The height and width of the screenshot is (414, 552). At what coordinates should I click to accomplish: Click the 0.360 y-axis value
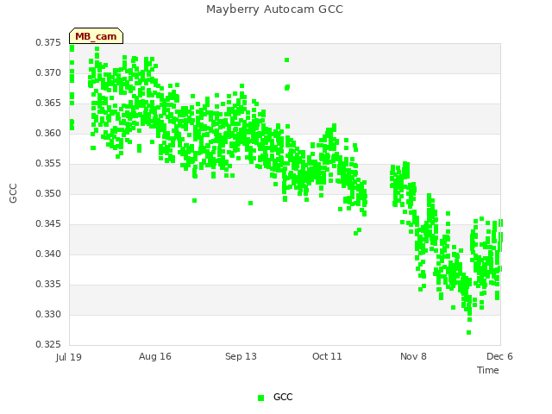48,134
